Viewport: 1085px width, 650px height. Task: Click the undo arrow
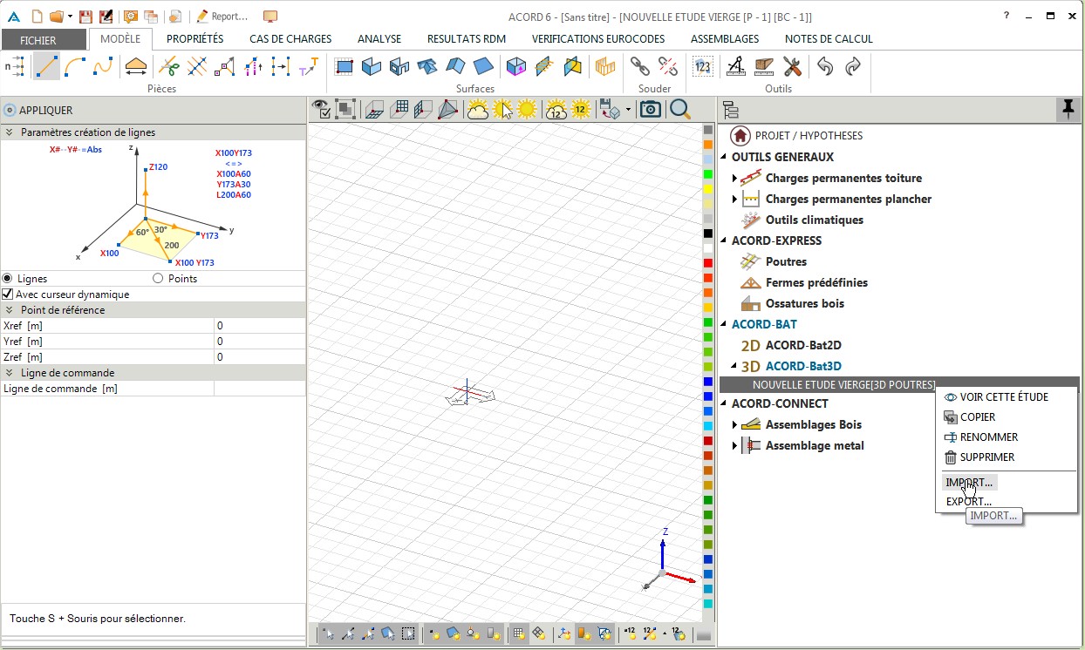click(825, 66)
